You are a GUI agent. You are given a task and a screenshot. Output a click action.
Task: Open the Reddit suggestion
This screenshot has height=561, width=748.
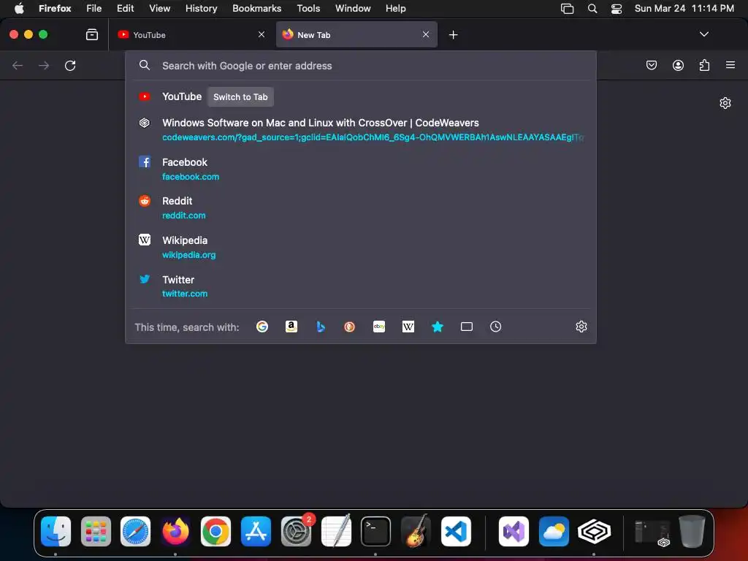(361, 208)
